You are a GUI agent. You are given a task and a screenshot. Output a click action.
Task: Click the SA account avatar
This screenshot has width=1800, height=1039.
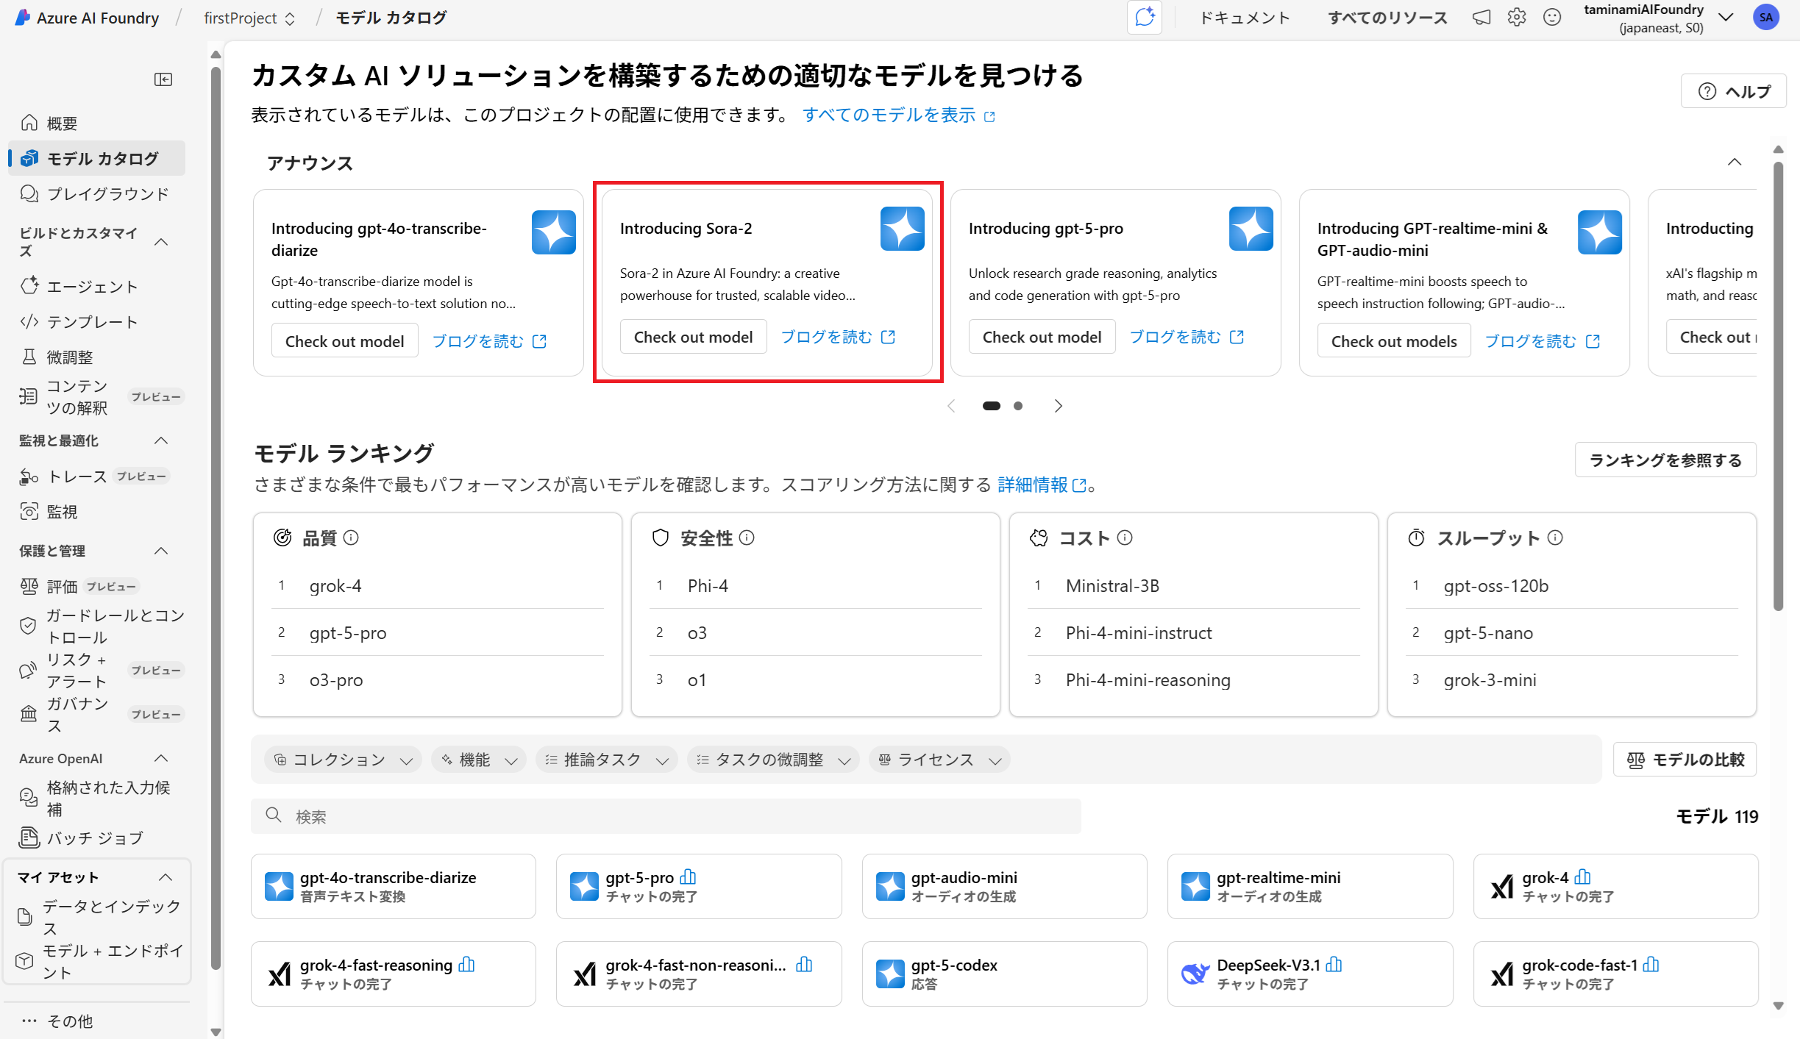tap(1766, 18)
